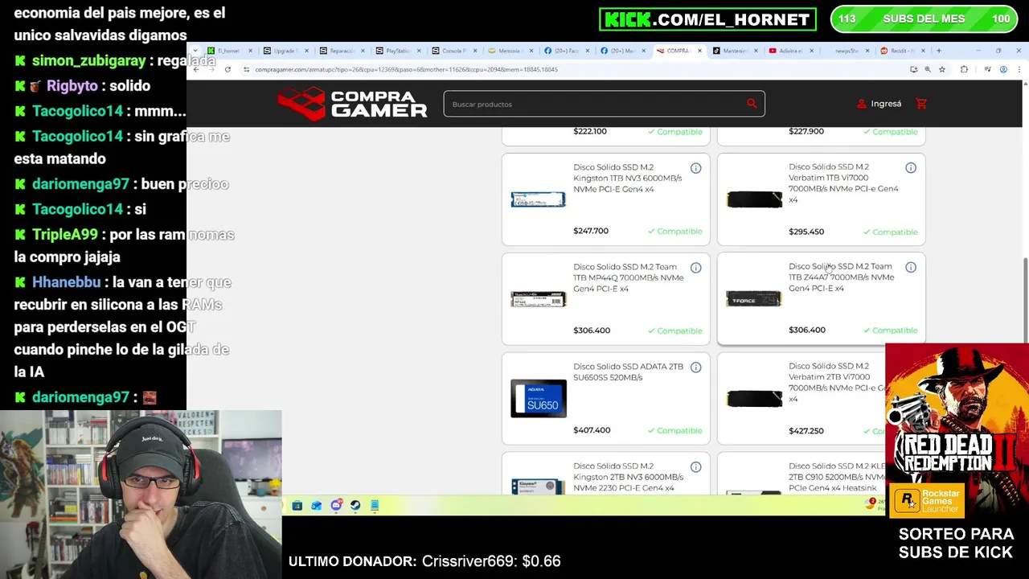The image size is (1029, 579).
Task: Click the Rockstar Games Launcher logo
Action: coord(925,500)
